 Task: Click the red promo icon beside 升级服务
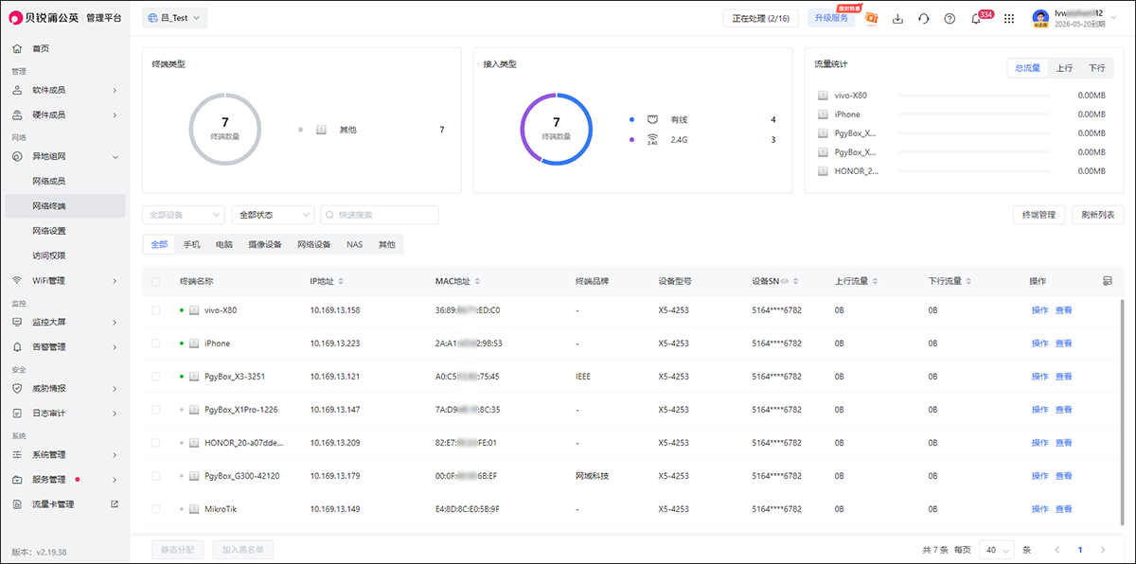[x=871, y=17]
